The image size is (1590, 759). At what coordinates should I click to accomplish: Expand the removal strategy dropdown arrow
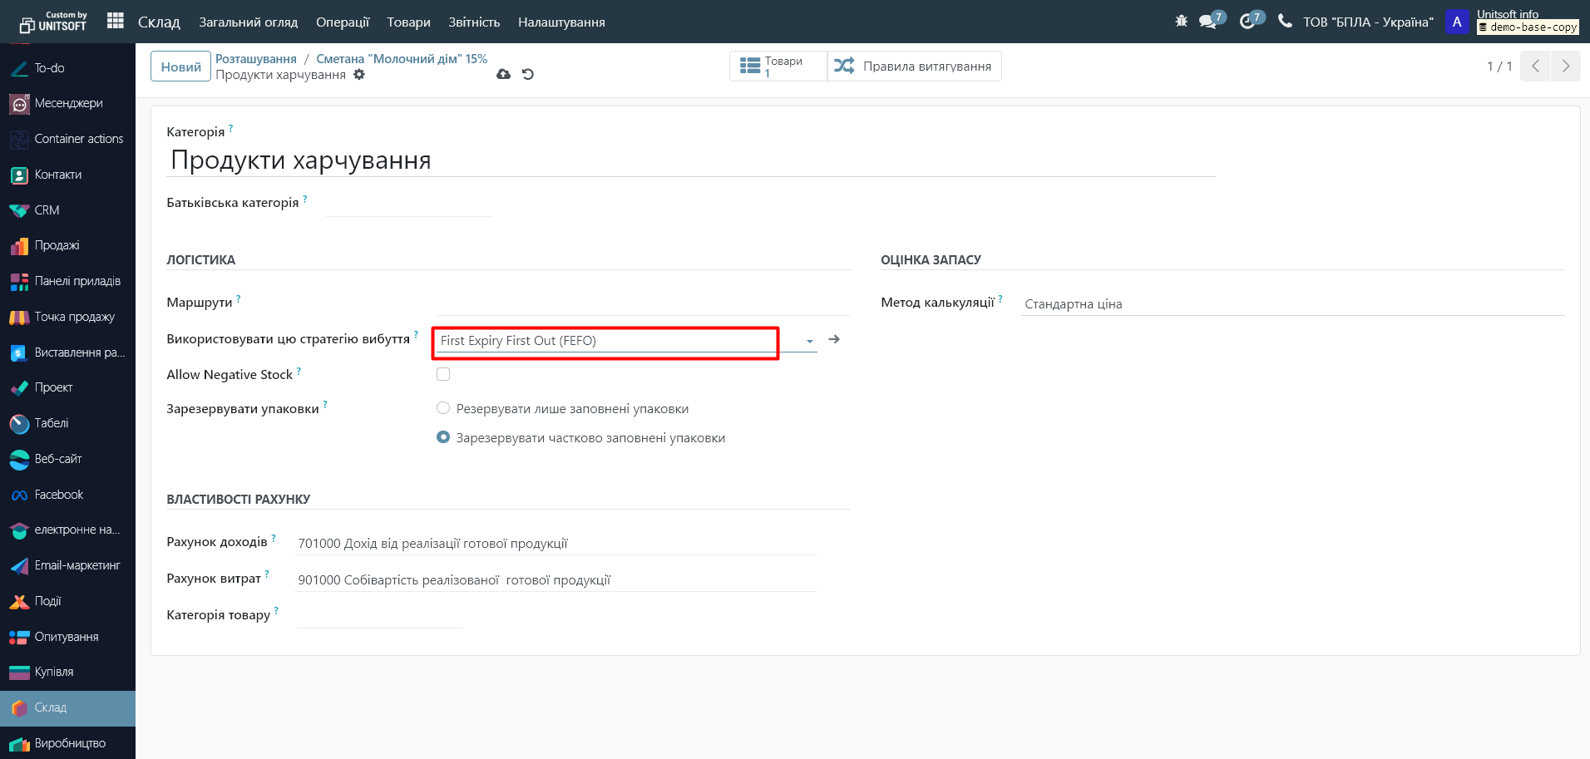(809, 341)
